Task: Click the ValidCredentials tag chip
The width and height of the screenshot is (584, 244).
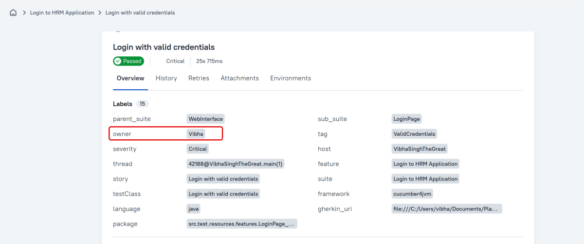Action: [414, 134]
